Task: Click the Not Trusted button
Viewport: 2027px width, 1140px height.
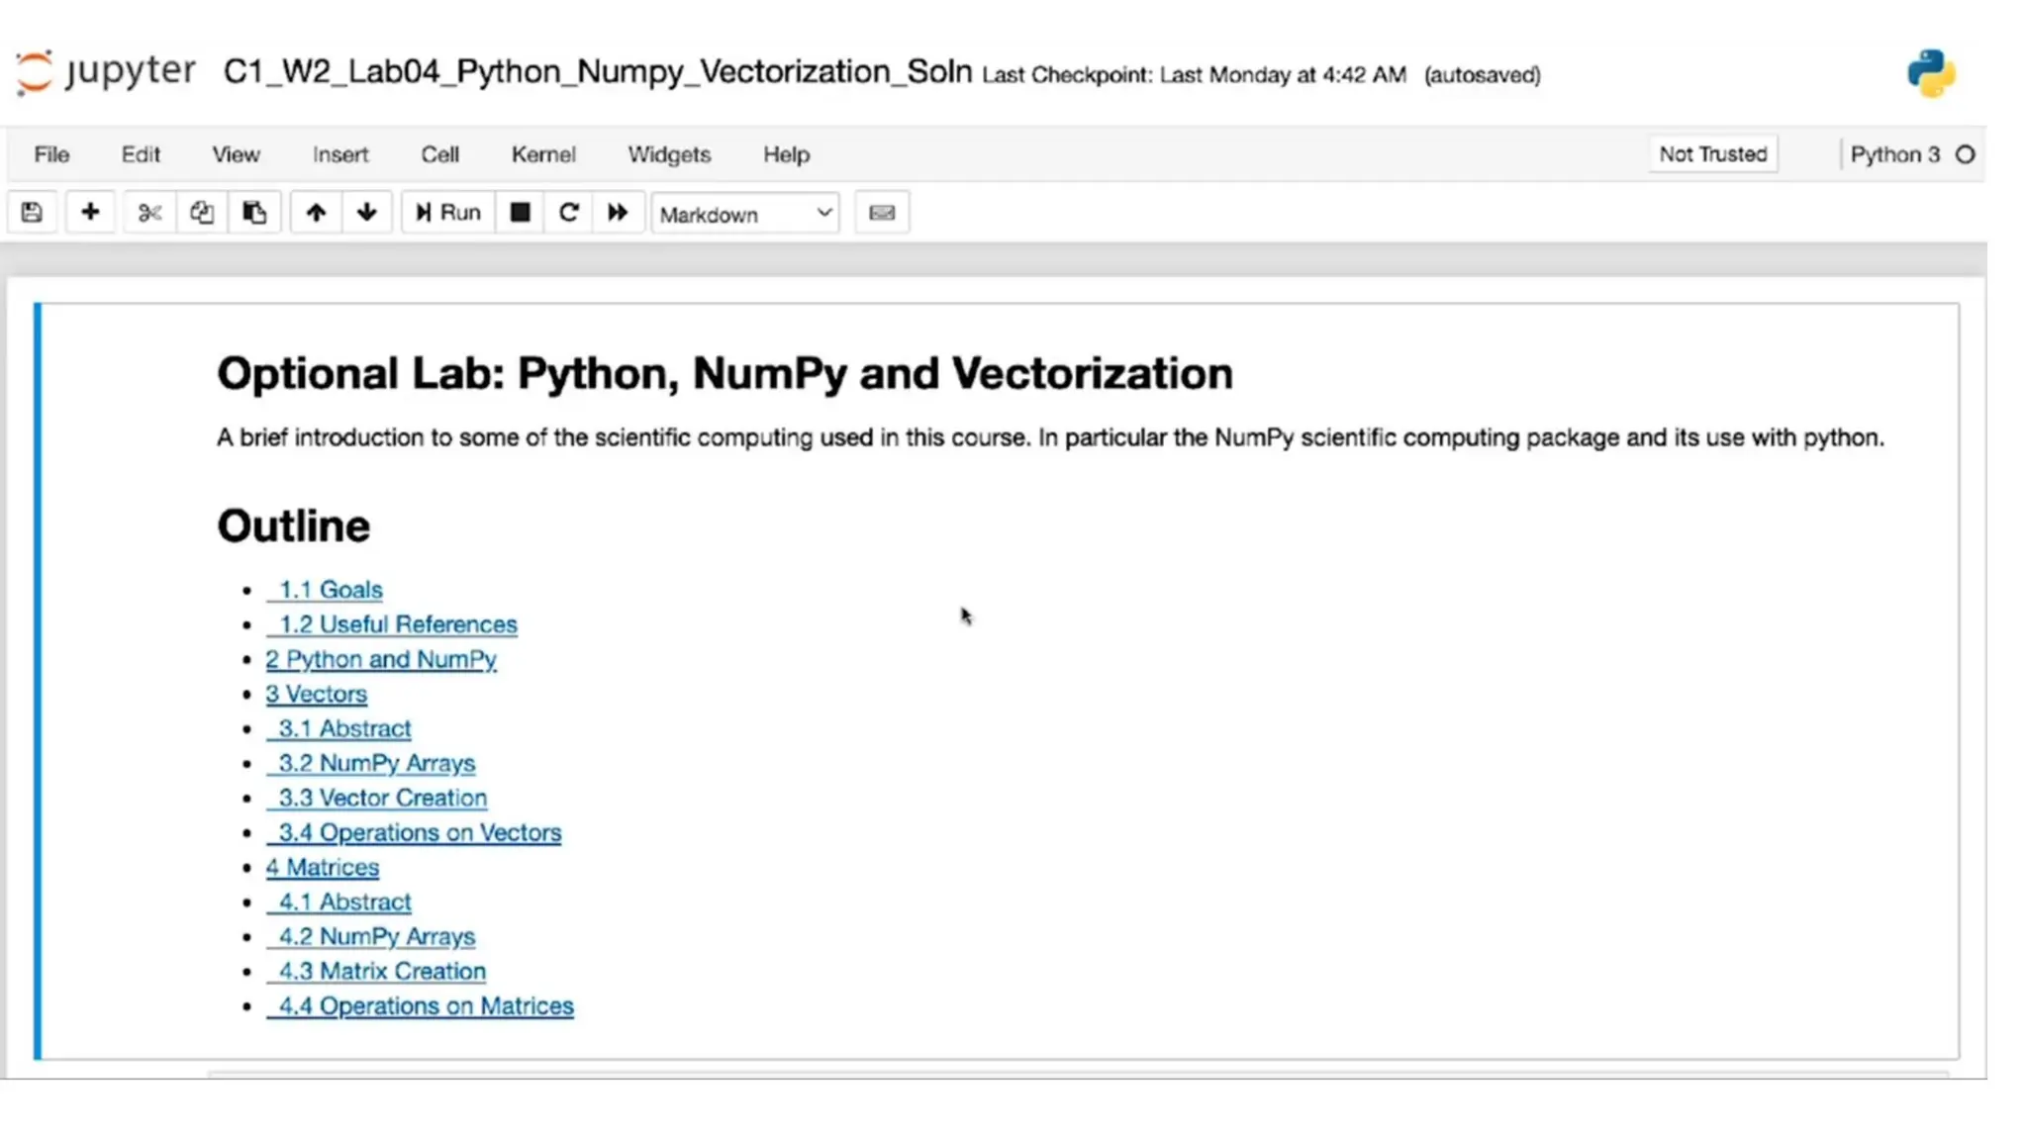Action: coord(1712,154)
